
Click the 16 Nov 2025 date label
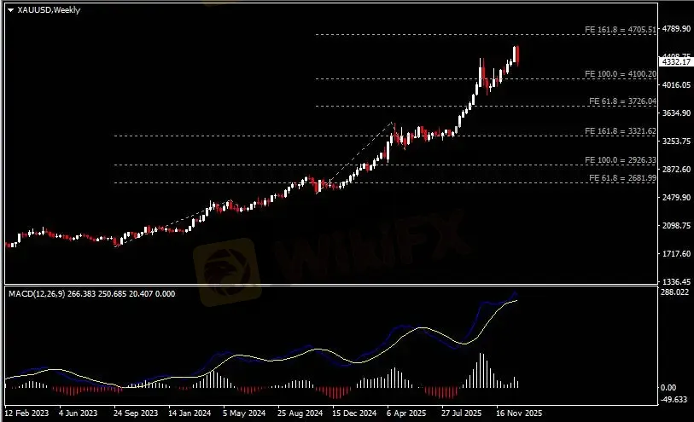519,413
